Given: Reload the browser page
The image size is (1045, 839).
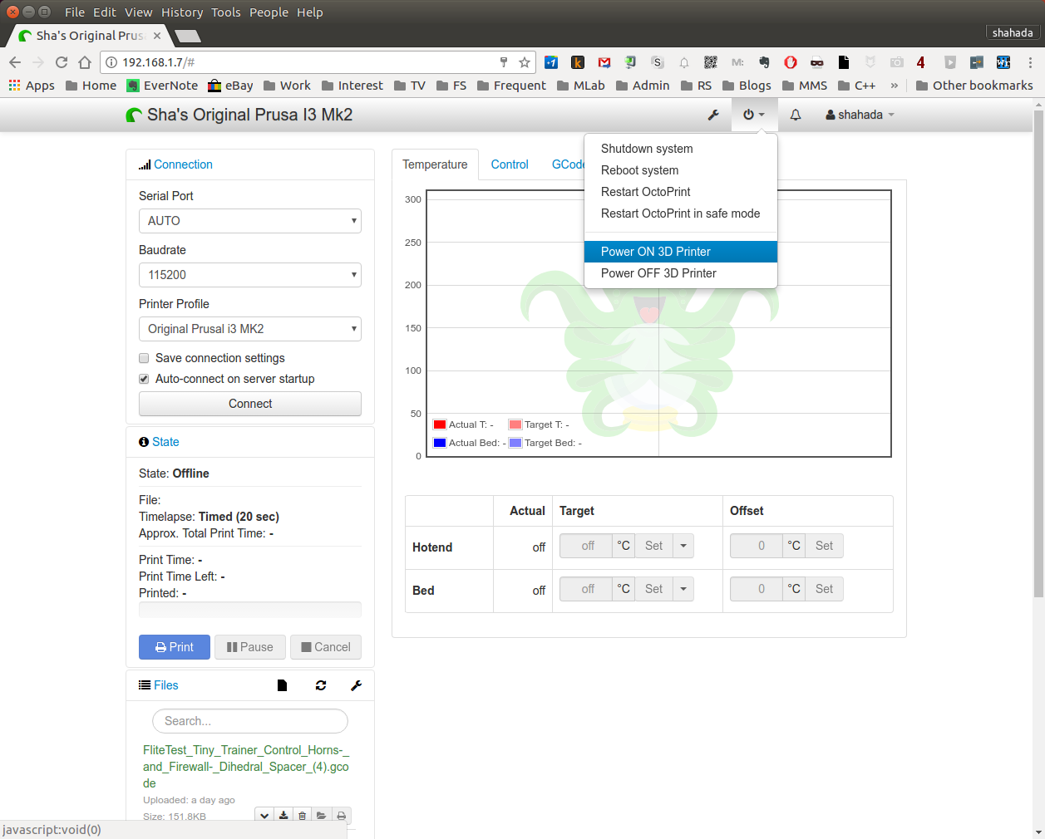Looking at the screenshot, I should click(x=62, y=62).
